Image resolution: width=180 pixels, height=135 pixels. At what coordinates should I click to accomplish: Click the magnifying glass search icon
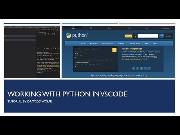(x=135, y=36)
